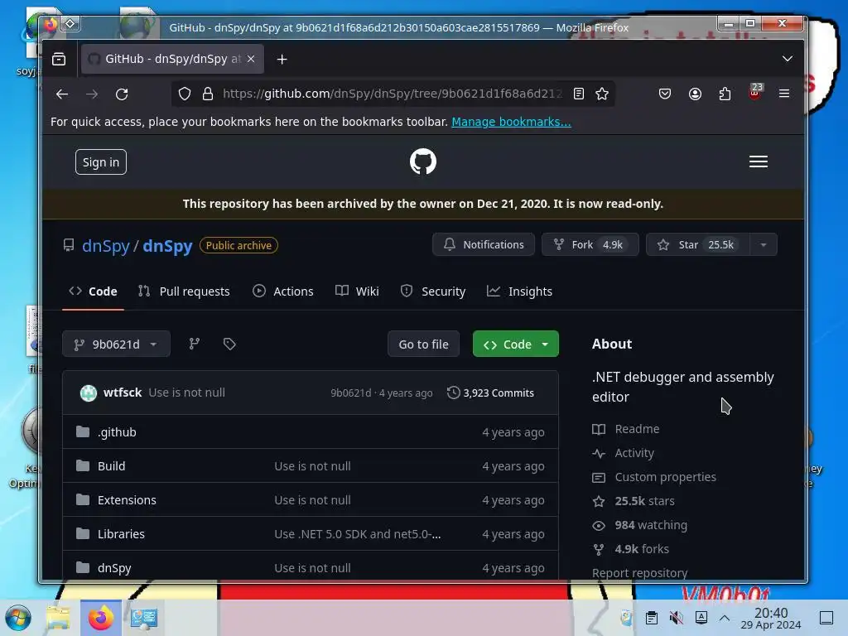Open the bold dnSpy repository link
Image resolution: width=848 pixels, height=636 pixels.
[167, 245]
